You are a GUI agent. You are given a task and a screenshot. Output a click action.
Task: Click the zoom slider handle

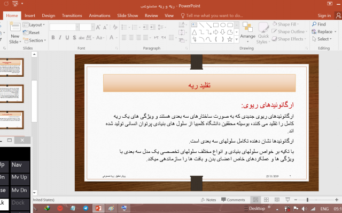(x=307, y=200)
